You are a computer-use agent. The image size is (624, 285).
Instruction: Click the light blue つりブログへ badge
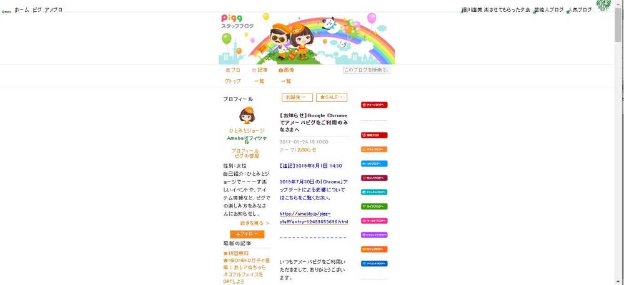pos(374,164)
